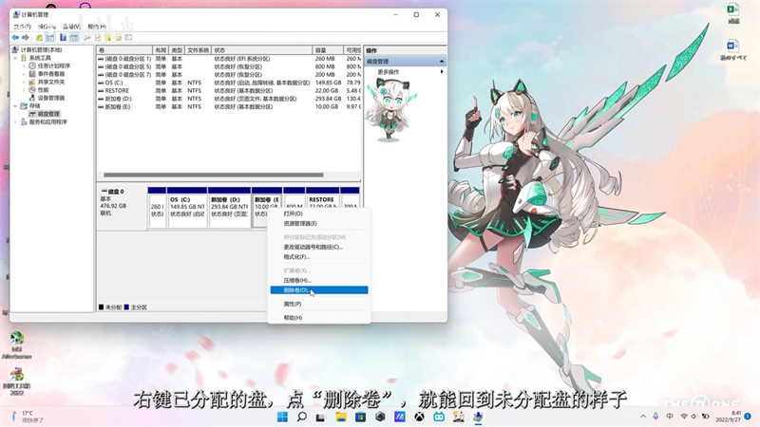Open the Word document on desktop
This screenshot has width=760, height=427.
[732, 50]
